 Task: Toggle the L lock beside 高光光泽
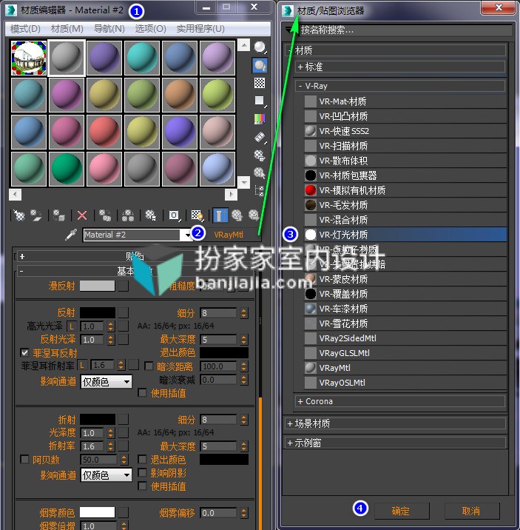point(72,326)
